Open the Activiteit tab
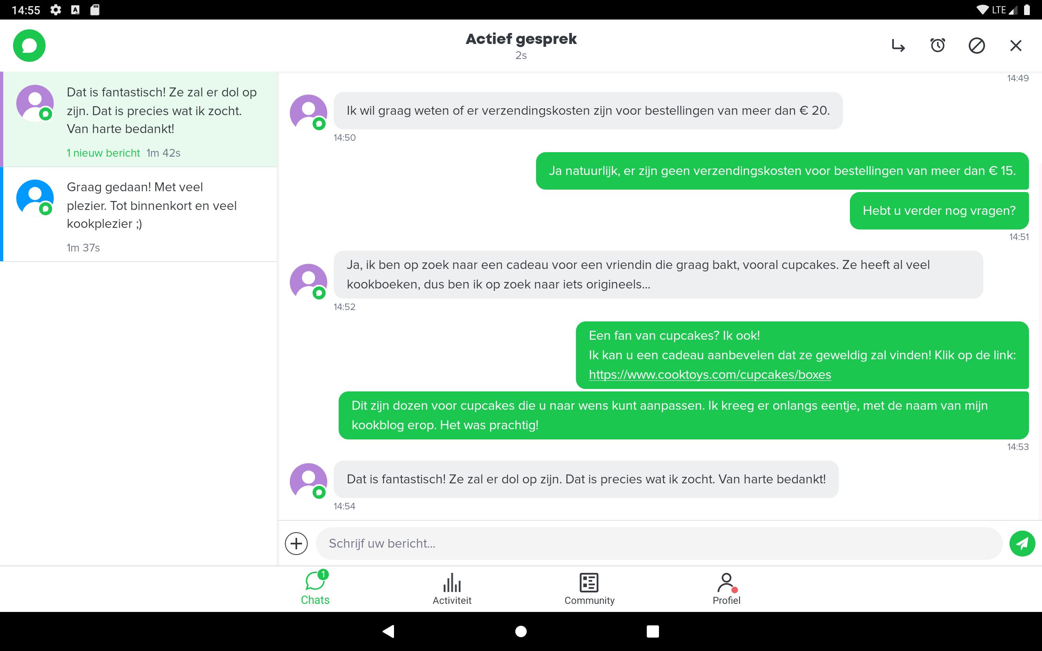The image size is (1042, 651). [x=452, y=589]
